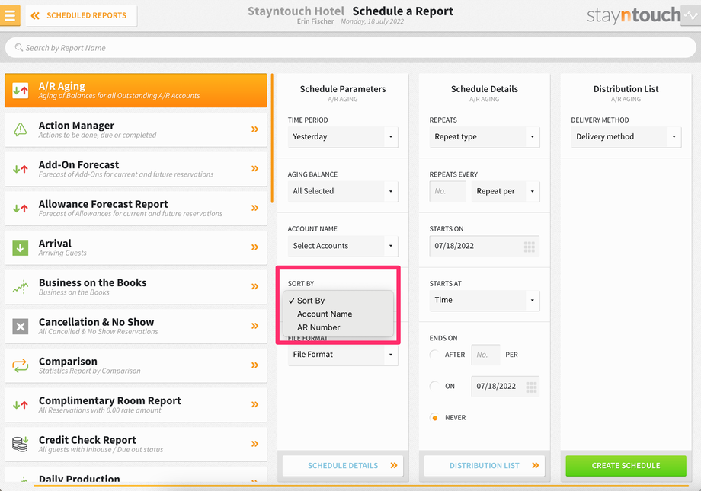Click the Add-On Forecast chevron arrow
The height and width of the screenshot is (491, 701).
254,169
